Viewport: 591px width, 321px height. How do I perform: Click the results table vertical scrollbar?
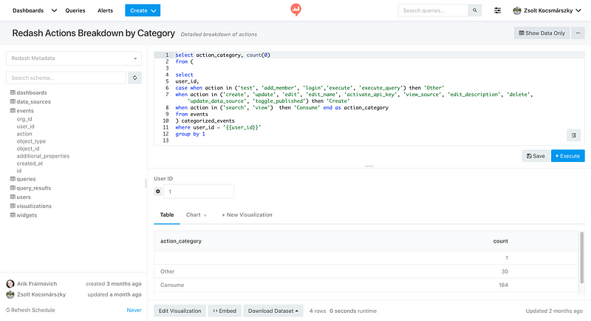tap(581, 257)
